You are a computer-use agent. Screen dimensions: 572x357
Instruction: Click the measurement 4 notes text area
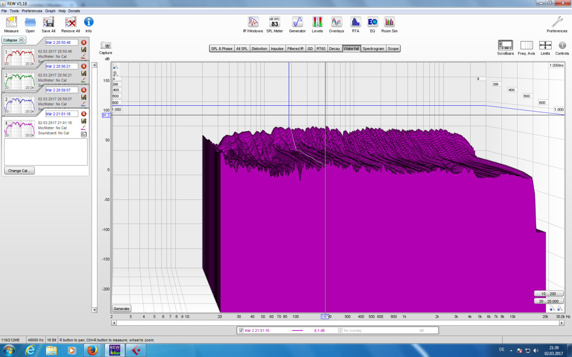[46, 152]
